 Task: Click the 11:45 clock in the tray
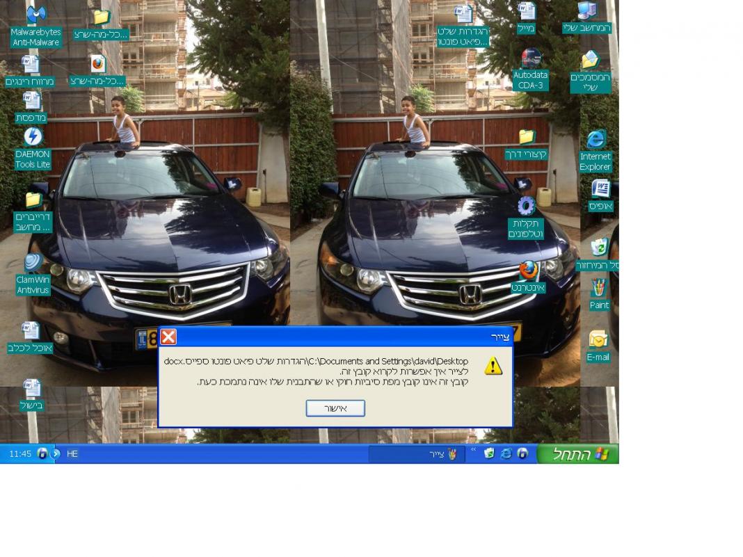tap(20, 454)
